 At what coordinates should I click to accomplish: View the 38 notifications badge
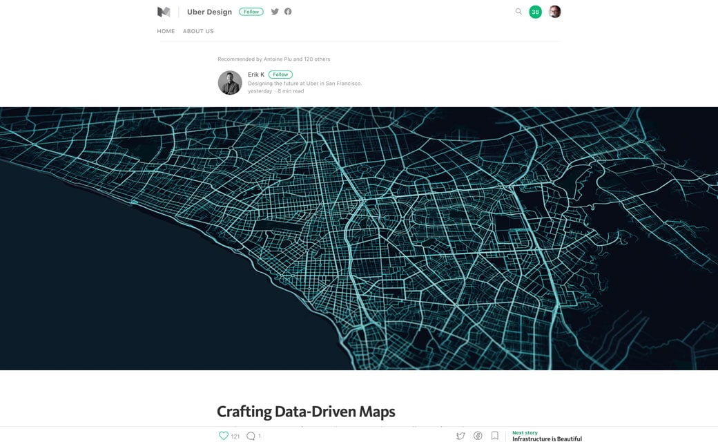535,12
